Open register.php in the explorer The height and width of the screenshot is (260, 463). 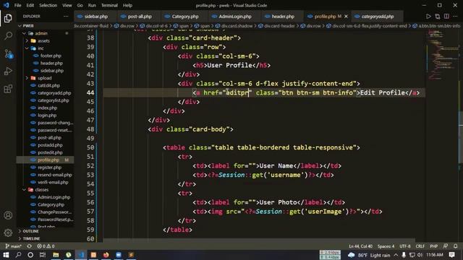[49, 167]
